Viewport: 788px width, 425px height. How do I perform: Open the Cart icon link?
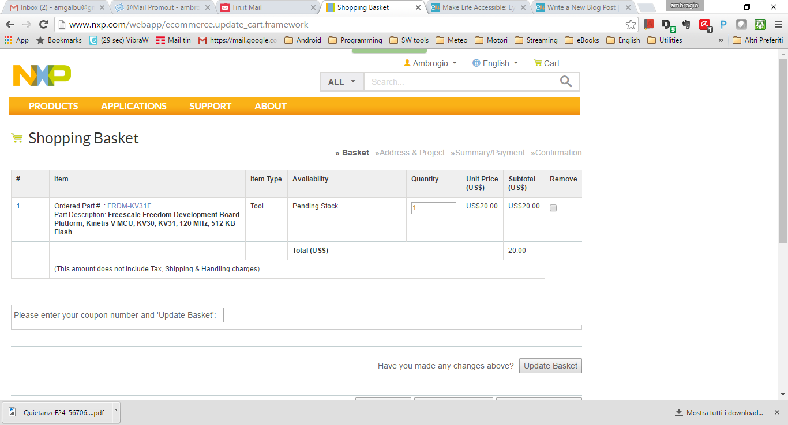point(546,63)
